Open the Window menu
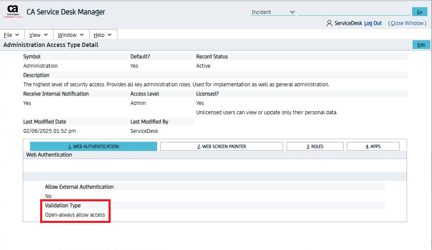Screen dimensions: 432x250 [x=71, y=35]
